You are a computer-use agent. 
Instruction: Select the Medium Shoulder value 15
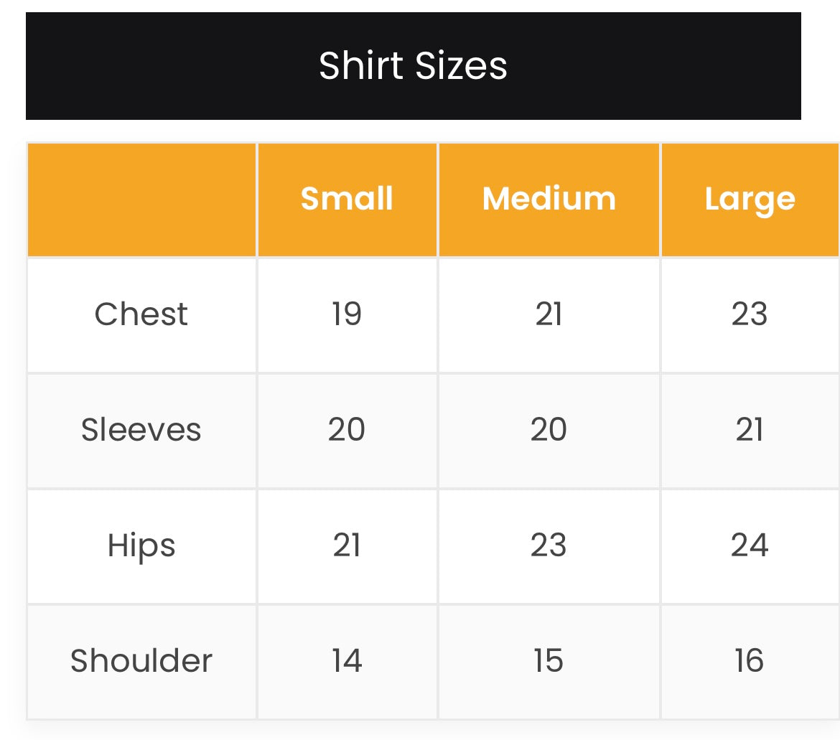click(549, 661)
